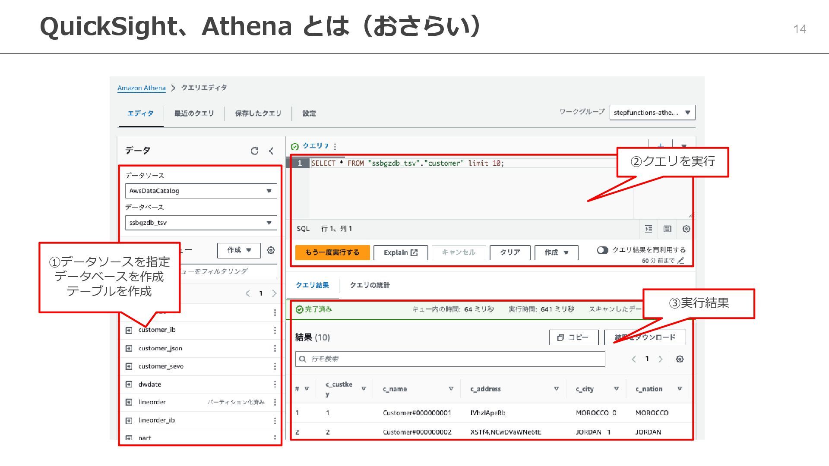Click the orange Run again button

(332, 252)
